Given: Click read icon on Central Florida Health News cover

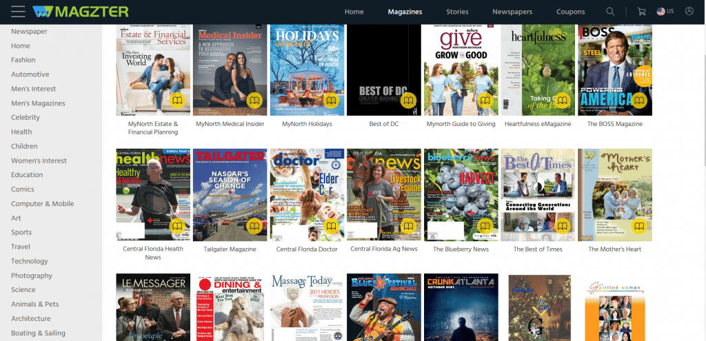Looking at the screenshot, I should point(177,226).
